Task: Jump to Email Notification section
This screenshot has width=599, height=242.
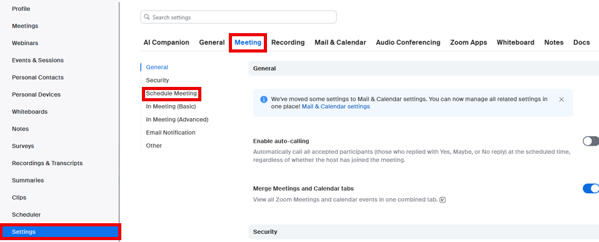Action: 170,133
